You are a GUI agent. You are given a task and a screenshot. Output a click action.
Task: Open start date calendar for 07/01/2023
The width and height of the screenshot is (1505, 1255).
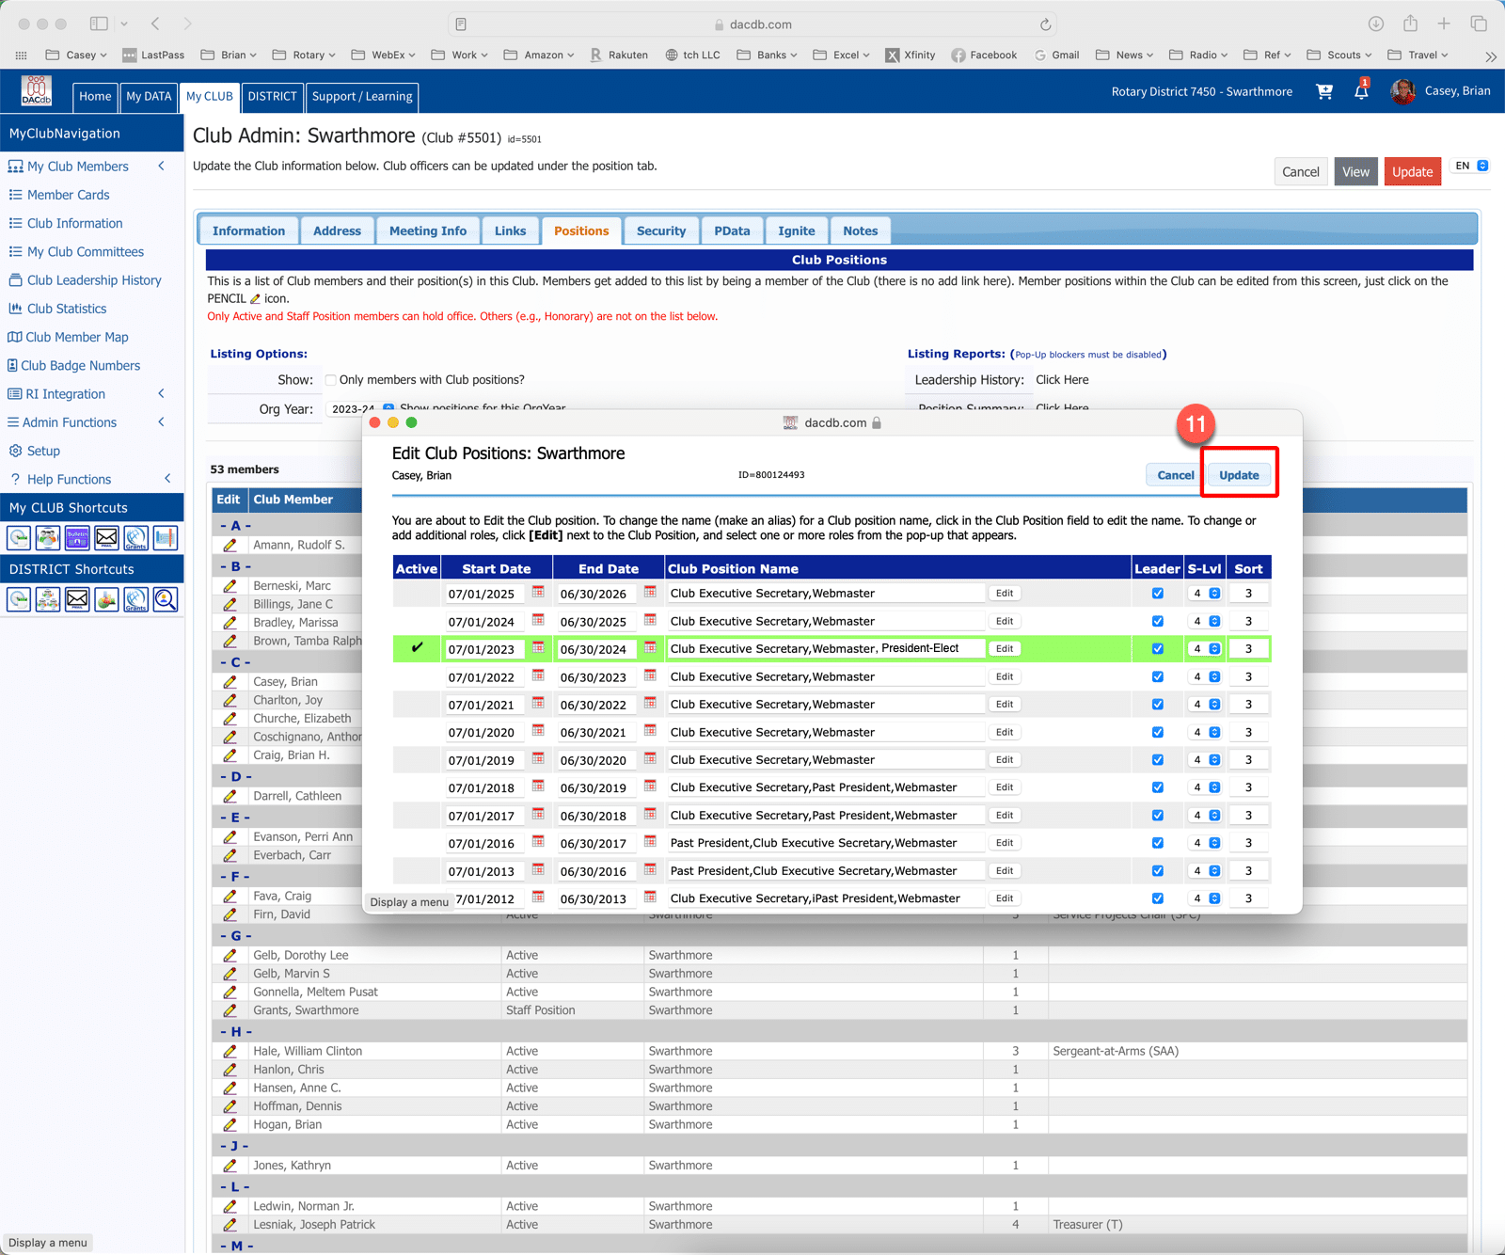pos(538,647)
